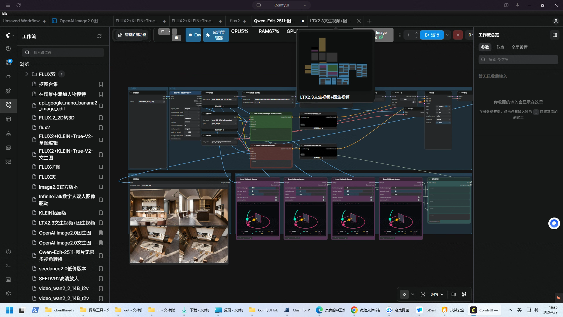The height and width of the screenshot is (317, 563).
Task: Open the console terminal icon
Action: (x=9, y=266)
